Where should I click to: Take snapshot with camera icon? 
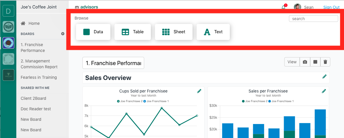click(305, 62)
